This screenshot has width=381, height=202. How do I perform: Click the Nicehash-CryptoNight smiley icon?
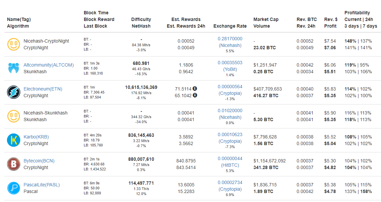(14, 44)
